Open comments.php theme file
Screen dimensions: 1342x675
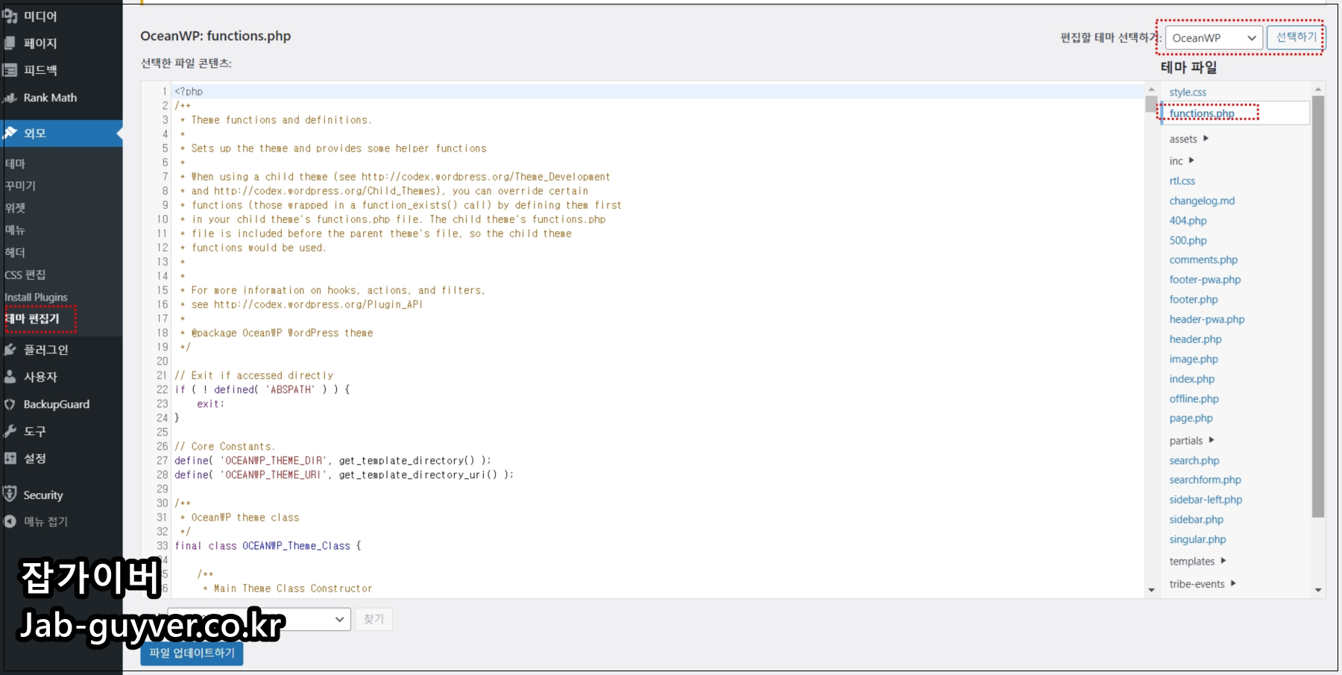[x=1203, y=260]
